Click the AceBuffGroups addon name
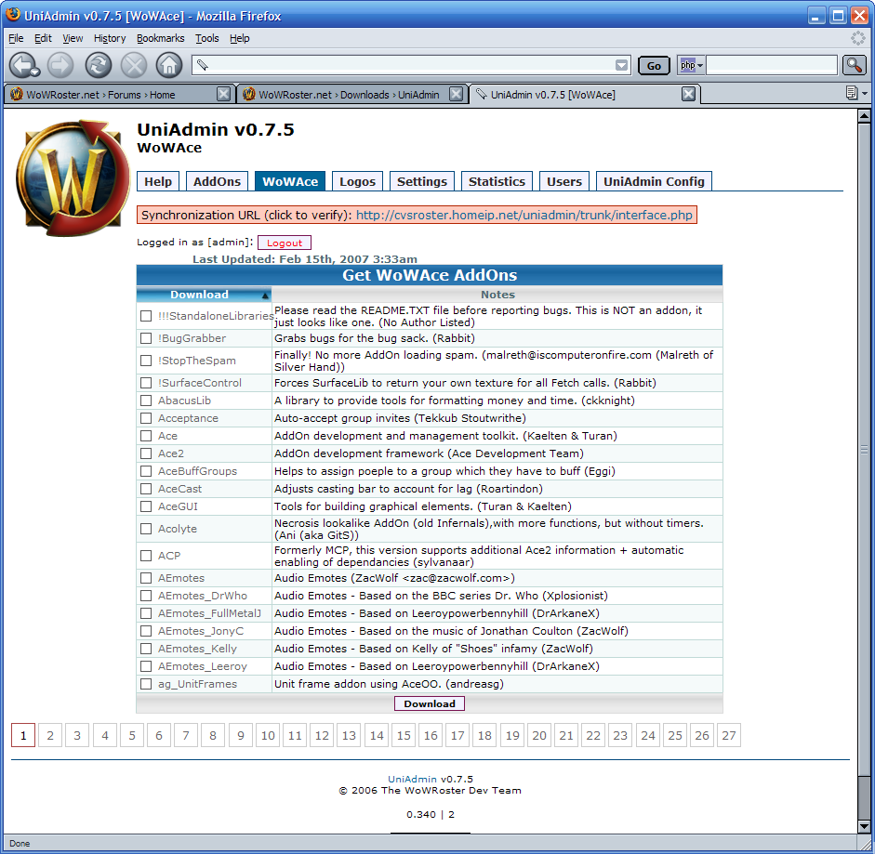This screenshot has height=854, width=875. coord(197,471)
